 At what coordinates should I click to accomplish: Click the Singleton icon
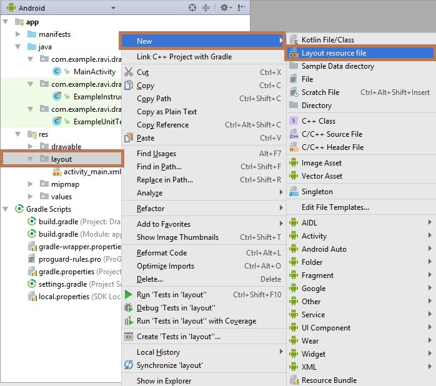(x=294, y=191)
